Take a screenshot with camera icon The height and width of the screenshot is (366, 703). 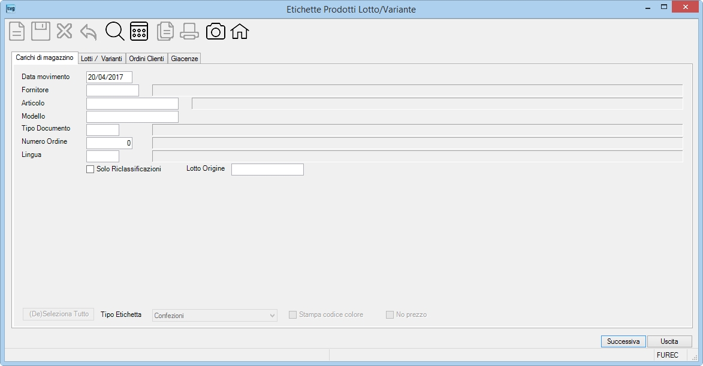click(x=216, y=31)
